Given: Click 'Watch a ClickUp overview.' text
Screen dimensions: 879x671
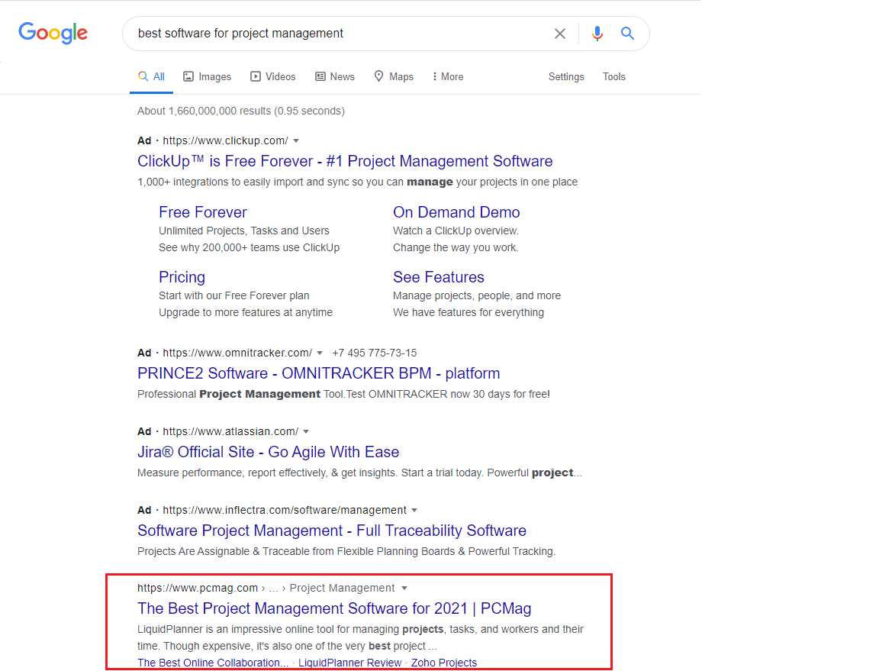Looking at the screenshot, I should pyautogui.click(x=456, y=231).
